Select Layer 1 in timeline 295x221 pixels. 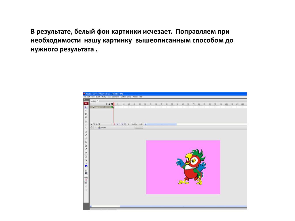[97, 107]
